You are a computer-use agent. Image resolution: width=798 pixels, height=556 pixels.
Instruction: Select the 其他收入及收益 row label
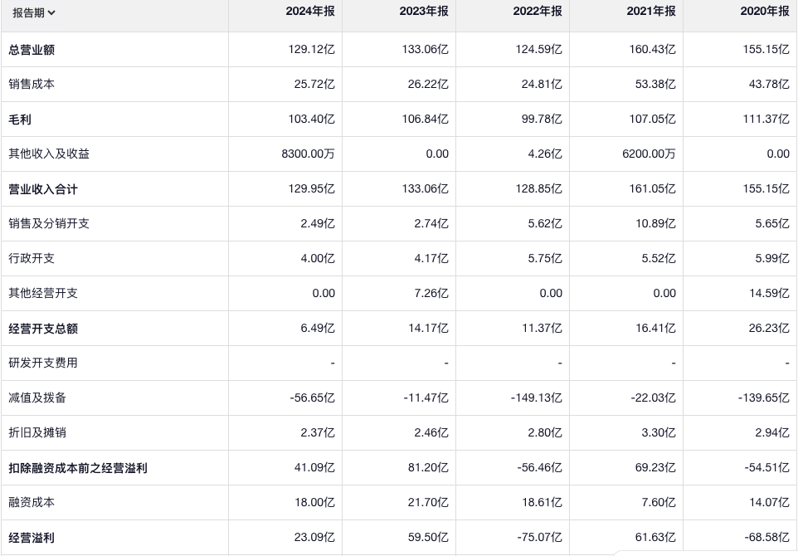tap(49, 154)
